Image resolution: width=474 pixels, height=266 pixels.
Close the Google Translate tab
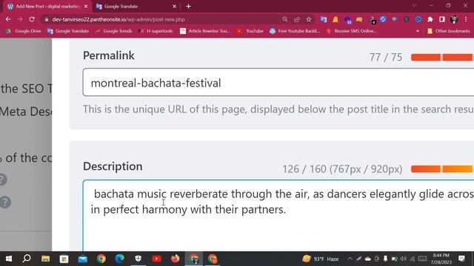175,7
